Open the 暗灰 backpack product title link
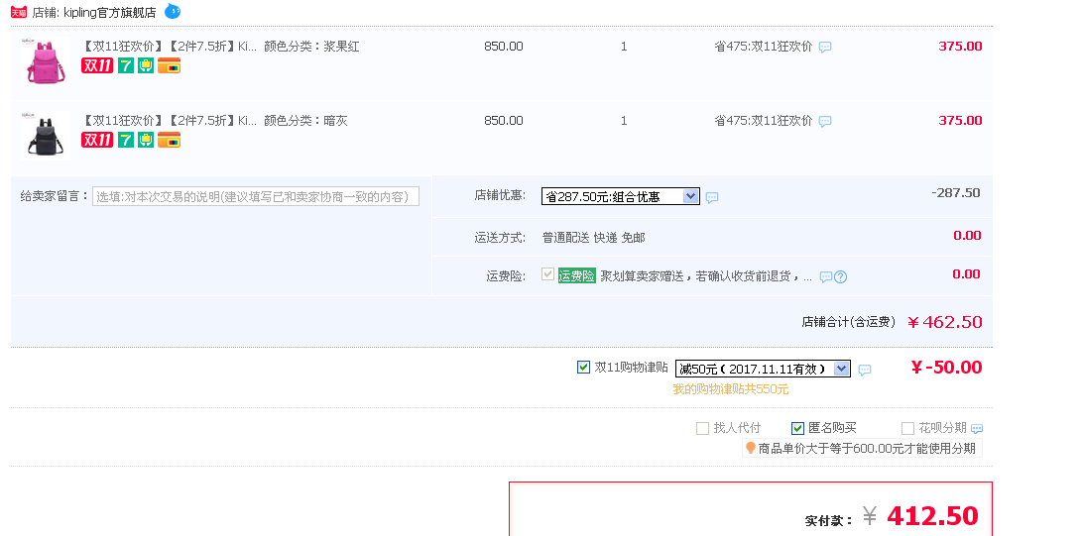1081x536 pixels. (169, 121)
